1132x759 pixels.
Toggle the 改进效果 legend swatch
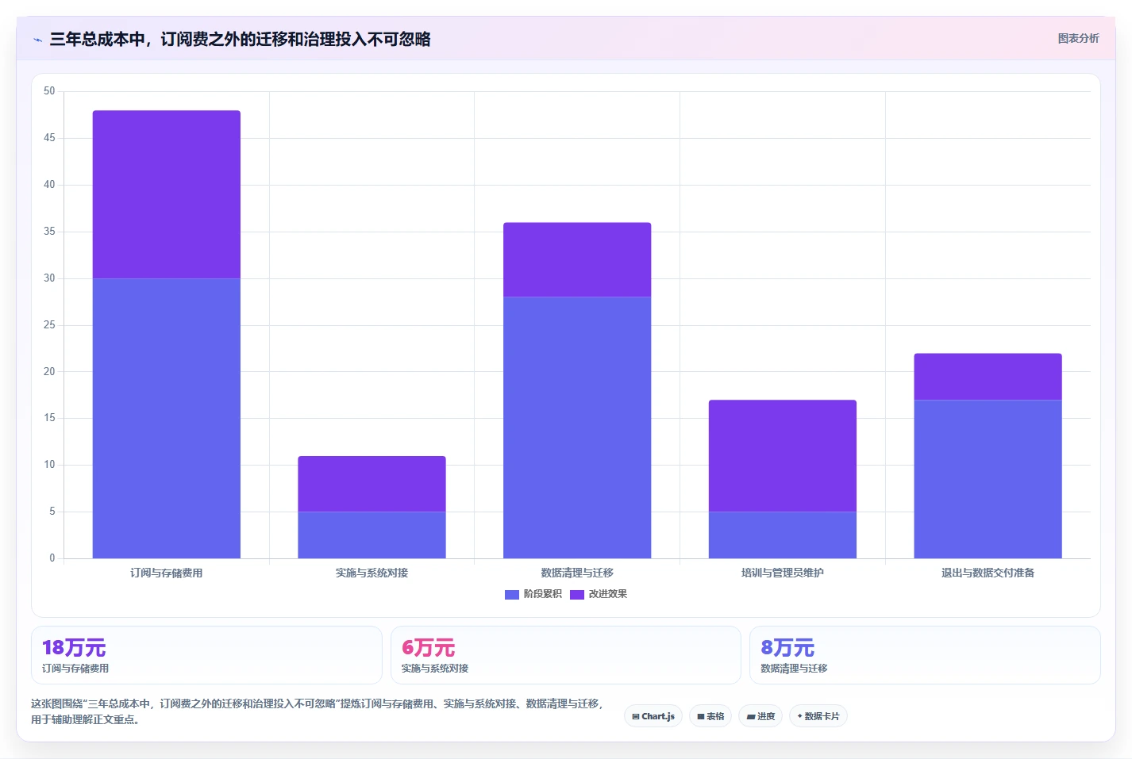tap(577, 594)
